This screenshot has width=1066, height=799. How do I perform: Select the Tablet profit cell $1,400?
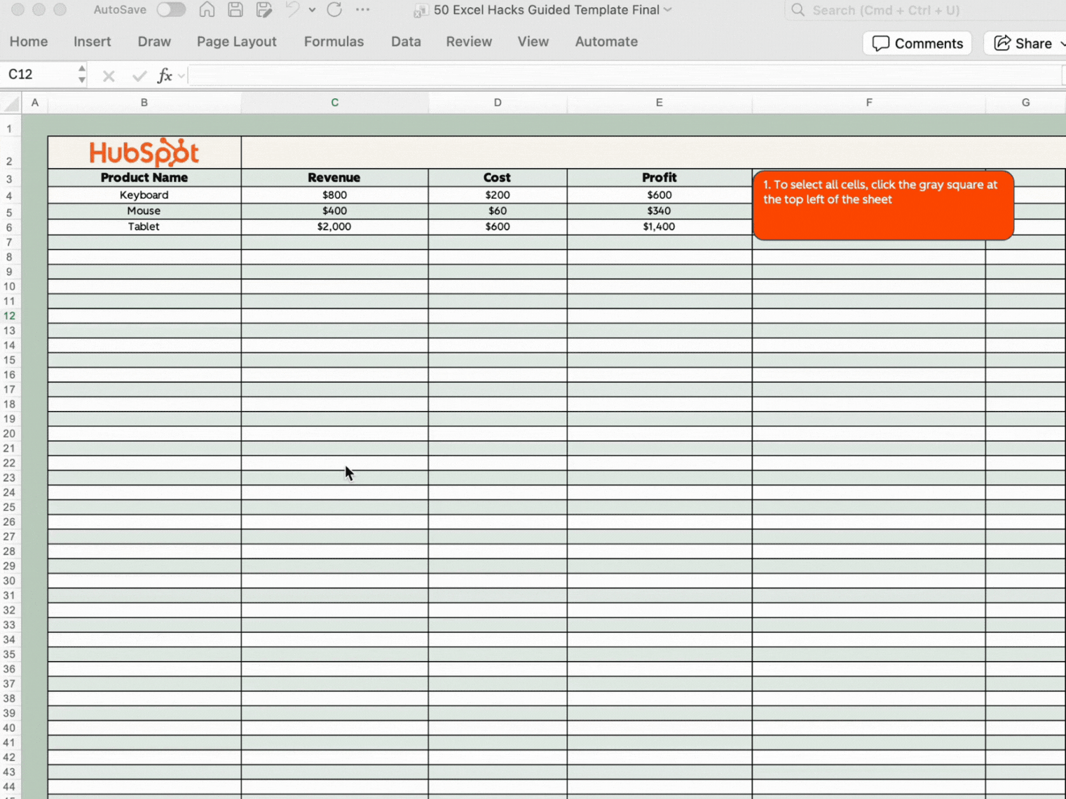click(x=659, y=227)
